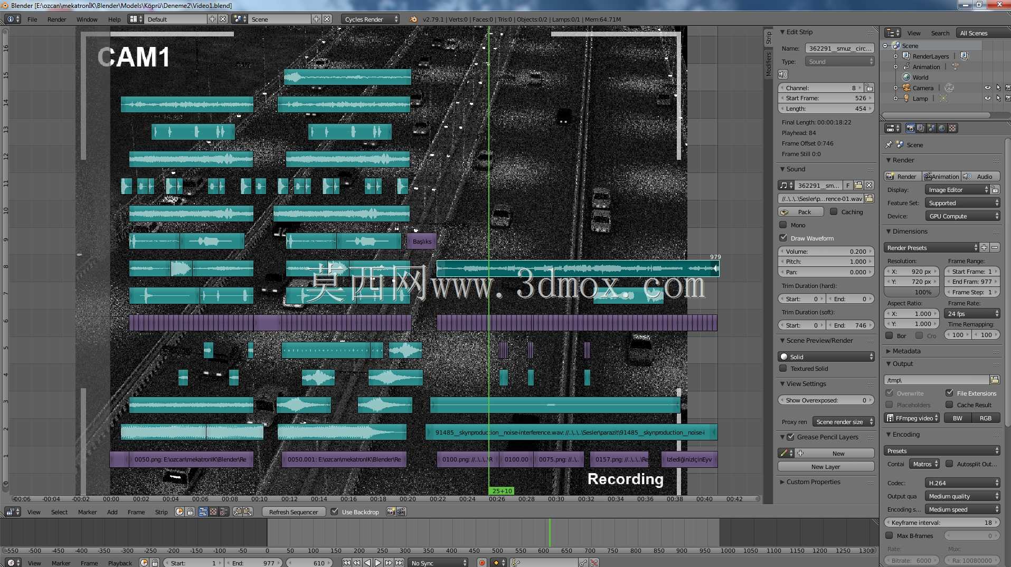This screenshot has width=1011, height=567.
Task: Click the lock time to other windows icon
Action: (x=190, y=512)
